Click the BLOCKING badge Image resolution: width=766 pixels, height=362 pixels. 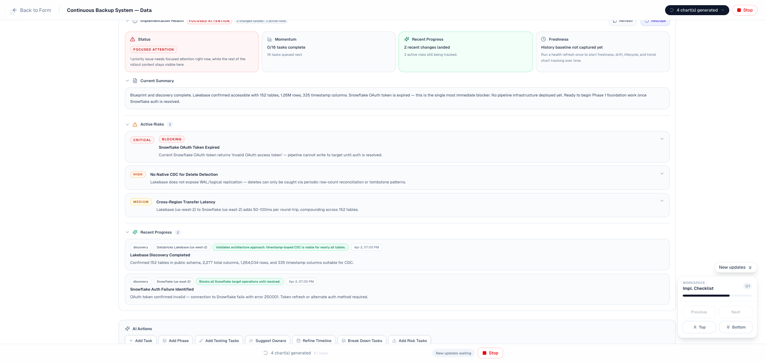[172, 139]
